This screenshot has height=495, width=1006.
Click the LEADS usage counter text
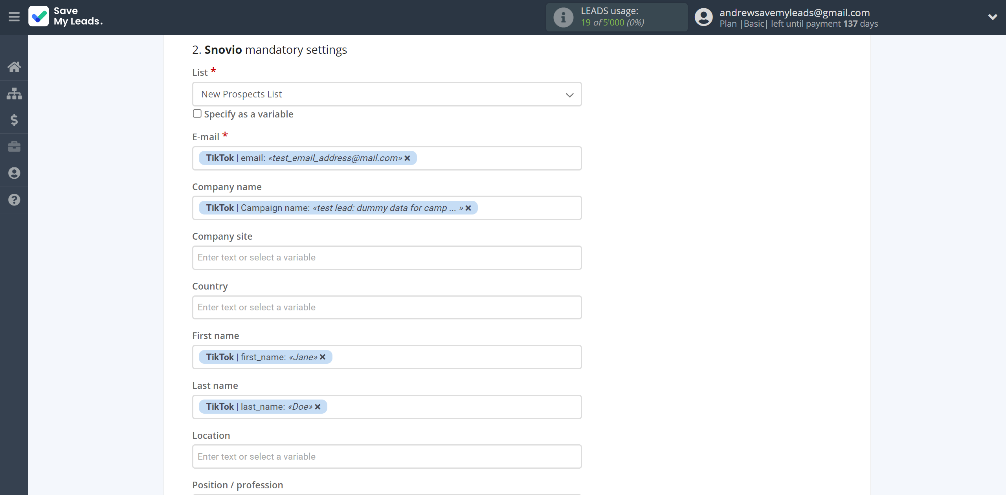(x=612, y=22)
